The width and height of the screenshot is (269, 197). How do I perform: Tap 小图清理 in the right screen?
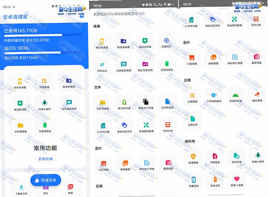tap(192, 60)
